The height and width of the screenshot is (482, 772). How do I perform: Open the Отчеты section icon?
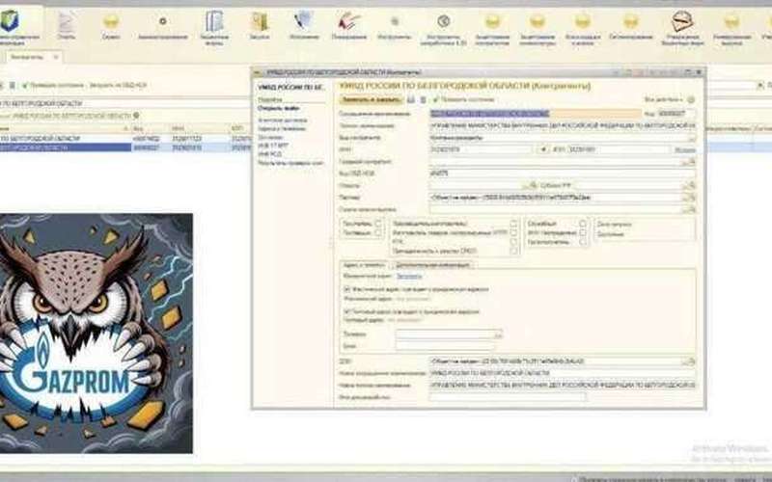[66, 26]
